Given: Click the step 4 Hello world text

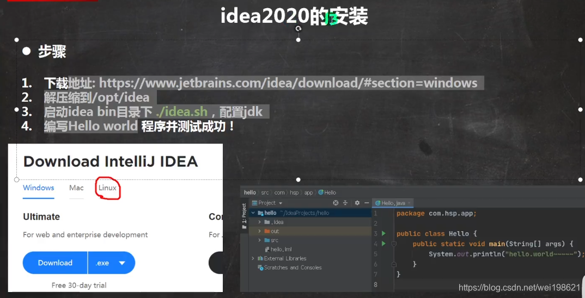Looking at the screenshot, I should click(x=103, y=126).
